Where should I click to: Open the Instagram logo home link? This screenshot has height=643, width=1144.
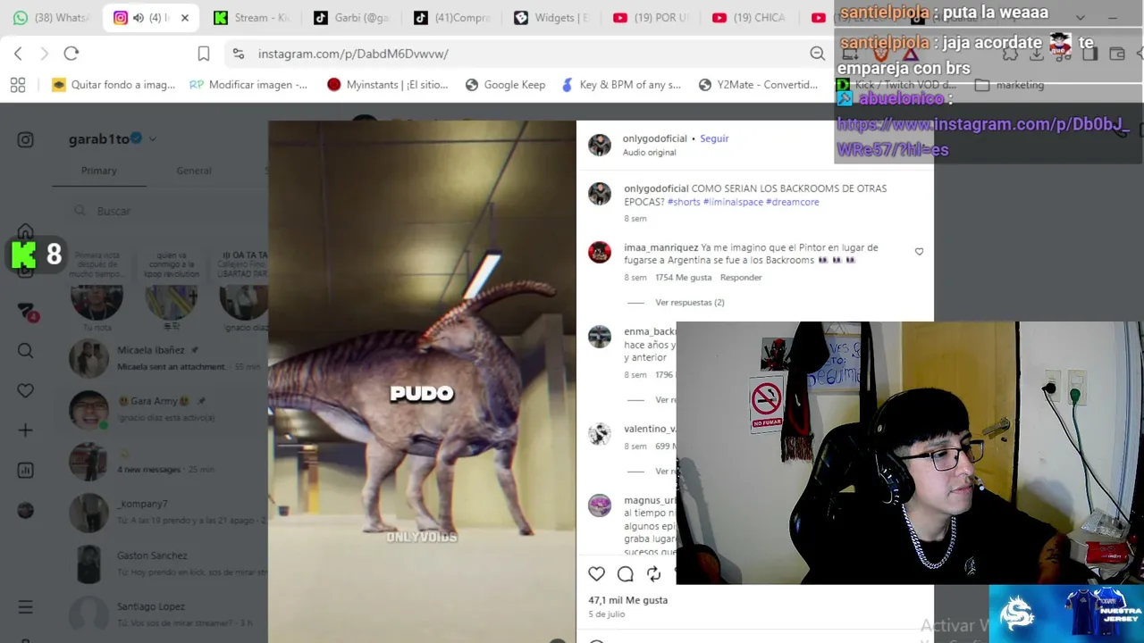coord(25,139)
